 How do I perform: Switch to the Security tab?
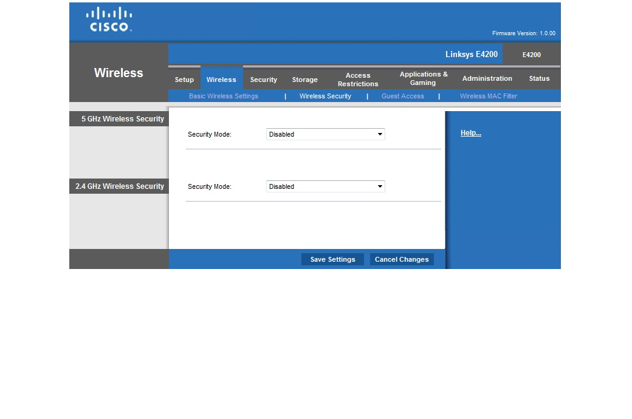[263, 80]
